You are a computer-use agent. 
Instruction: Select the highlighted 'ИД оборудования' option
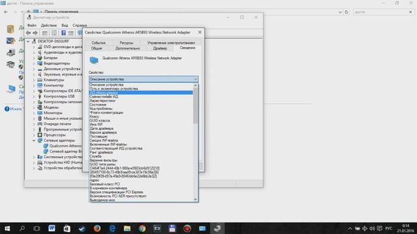[x=141, y=92]
